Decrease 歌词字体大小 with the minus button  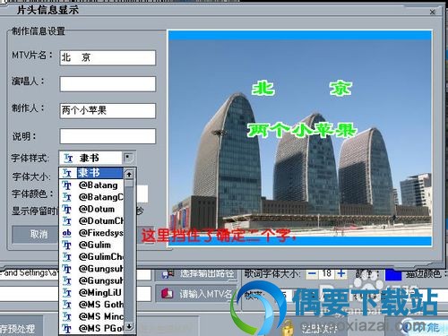(313, 273)
